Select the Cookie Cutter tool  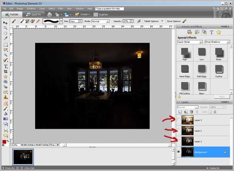point(6,77)
